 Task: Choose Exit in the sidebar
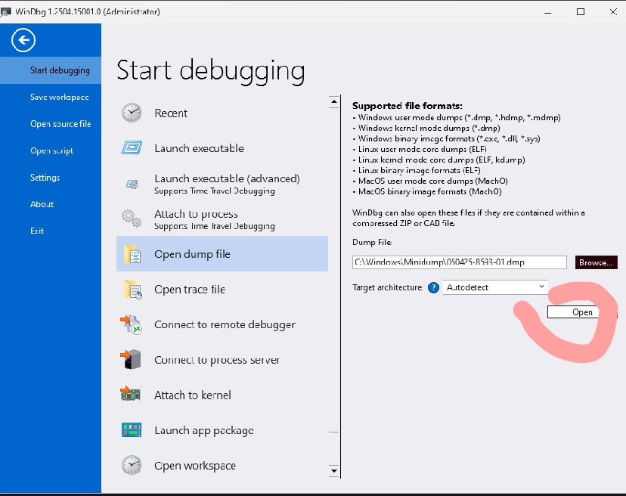tap(51, 231)
